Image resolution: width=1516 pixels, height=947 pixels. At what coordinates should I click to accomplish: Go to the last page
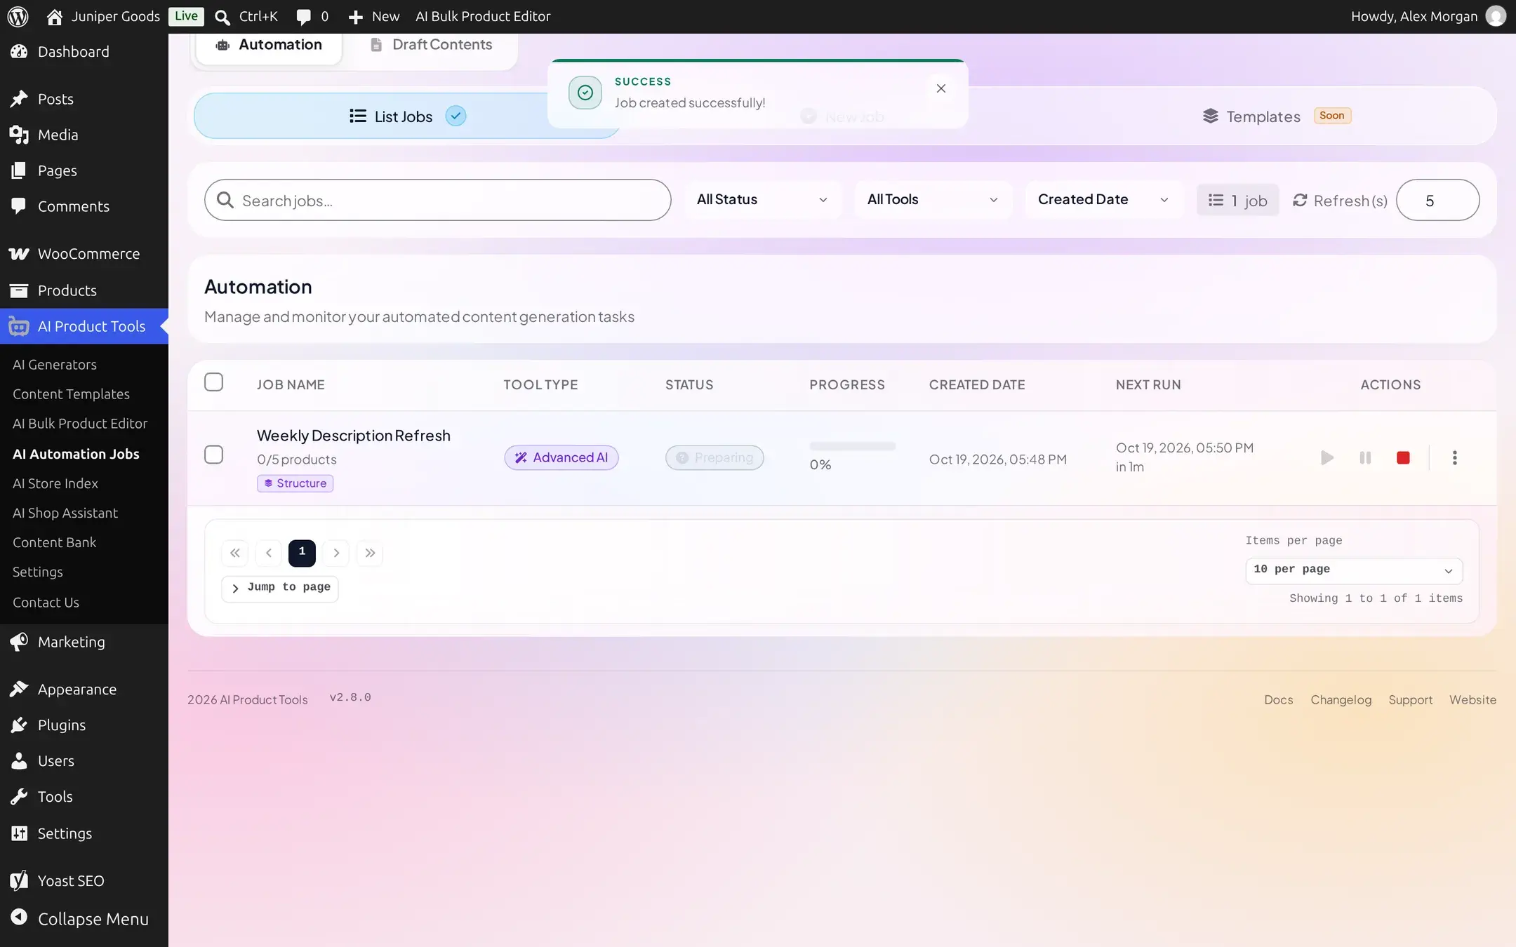(370, 553)
